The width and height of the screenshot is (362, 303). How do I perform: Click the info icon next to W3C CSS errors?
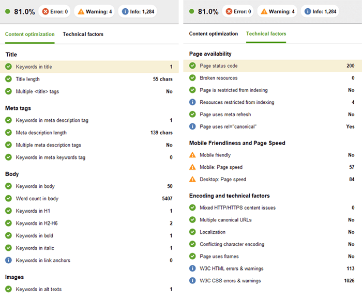coord(192,281)
